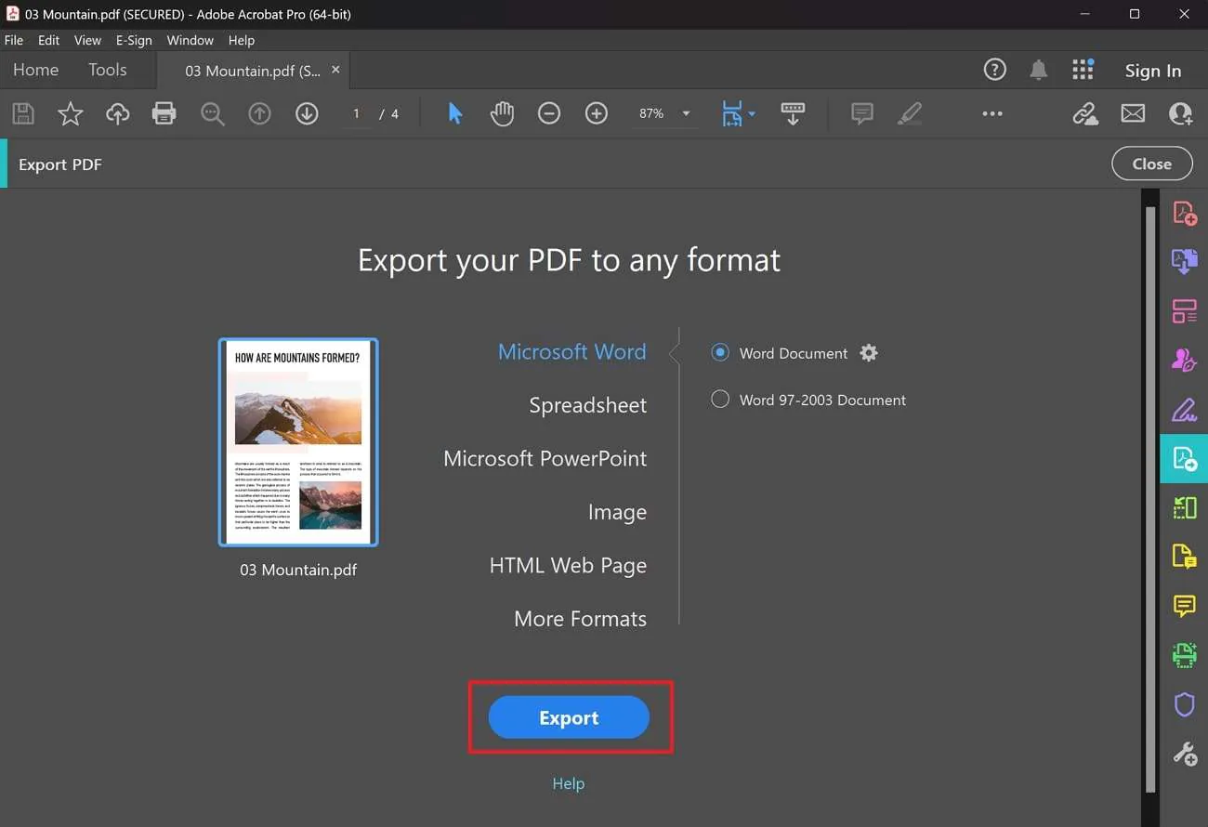The height and width of the screenshot is (827, 1208).
Task: Open Word Document settings gear
Action: (x=869, y=353)
